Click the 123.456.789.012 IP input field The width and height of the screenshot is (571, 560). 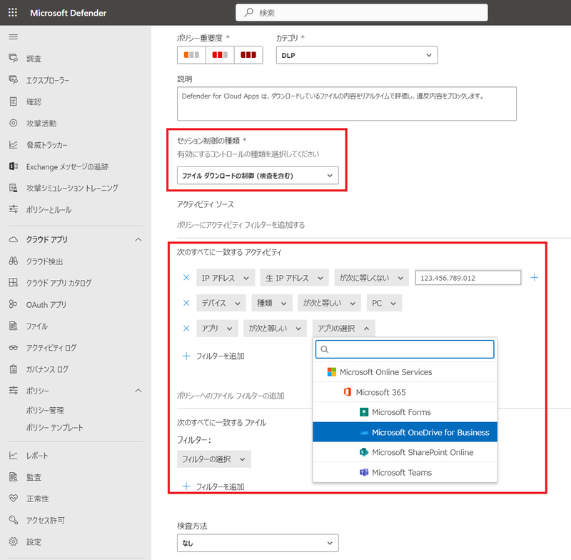pos(468,278)
